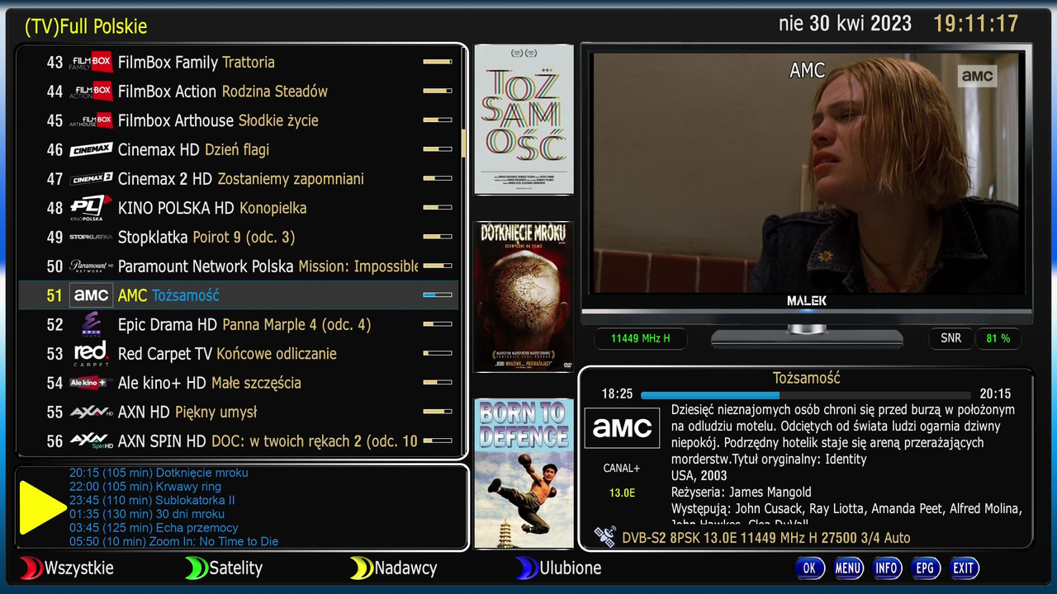Image resolution: width=1057 pixels, height=594 pixels.
Task: Click the Ale kino+ HD logo
Action: point(91,383)
